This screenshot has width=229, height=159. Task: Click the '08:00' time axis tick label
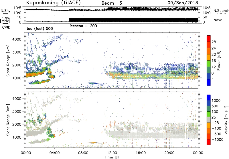tap(83, 153)
